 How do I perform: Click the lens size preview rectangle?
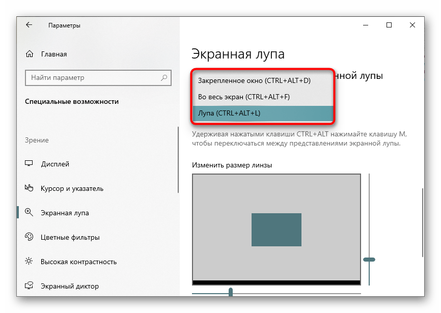276,230
